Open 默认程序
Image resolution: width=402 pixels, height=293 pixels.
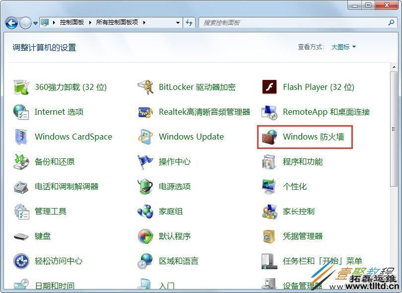[x=175, y=236]
